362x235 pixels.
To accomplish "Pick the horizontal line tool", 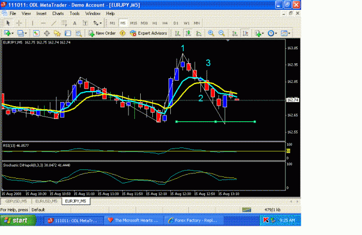I will tap(43, 23).
